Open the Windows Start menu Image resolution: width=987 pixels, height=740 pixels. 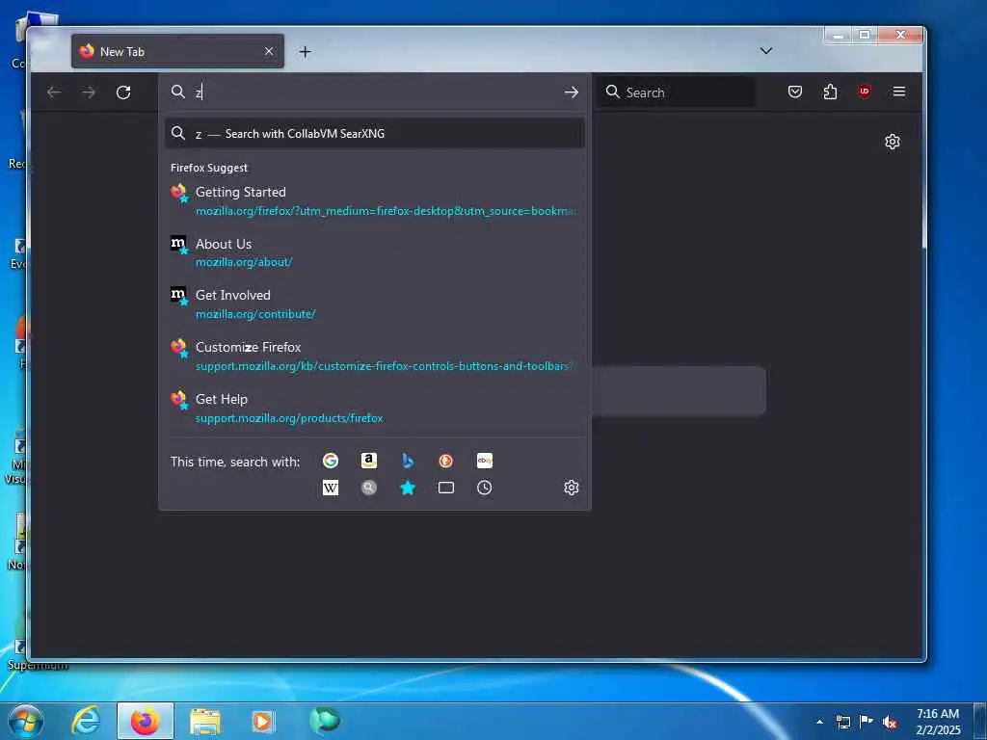click(26, 721)
